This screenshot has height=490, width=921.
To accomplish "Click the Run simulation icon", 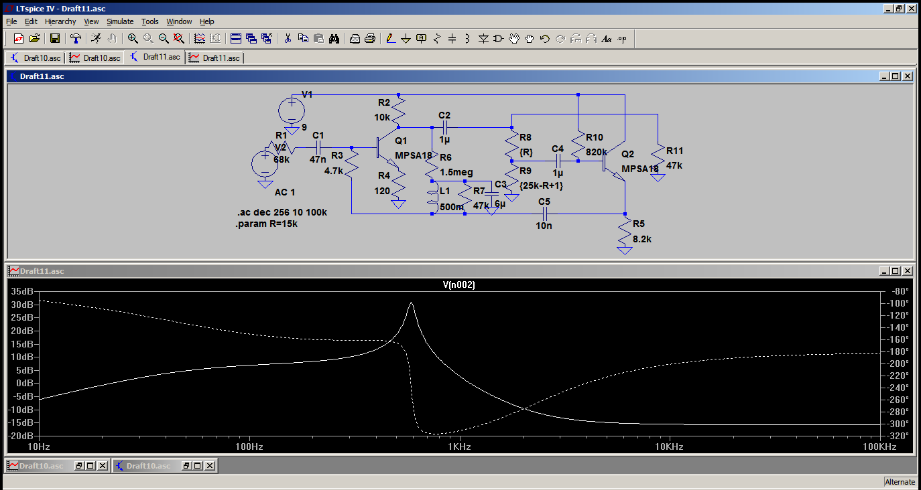I will pyautogui.click(x=96, y=39).
